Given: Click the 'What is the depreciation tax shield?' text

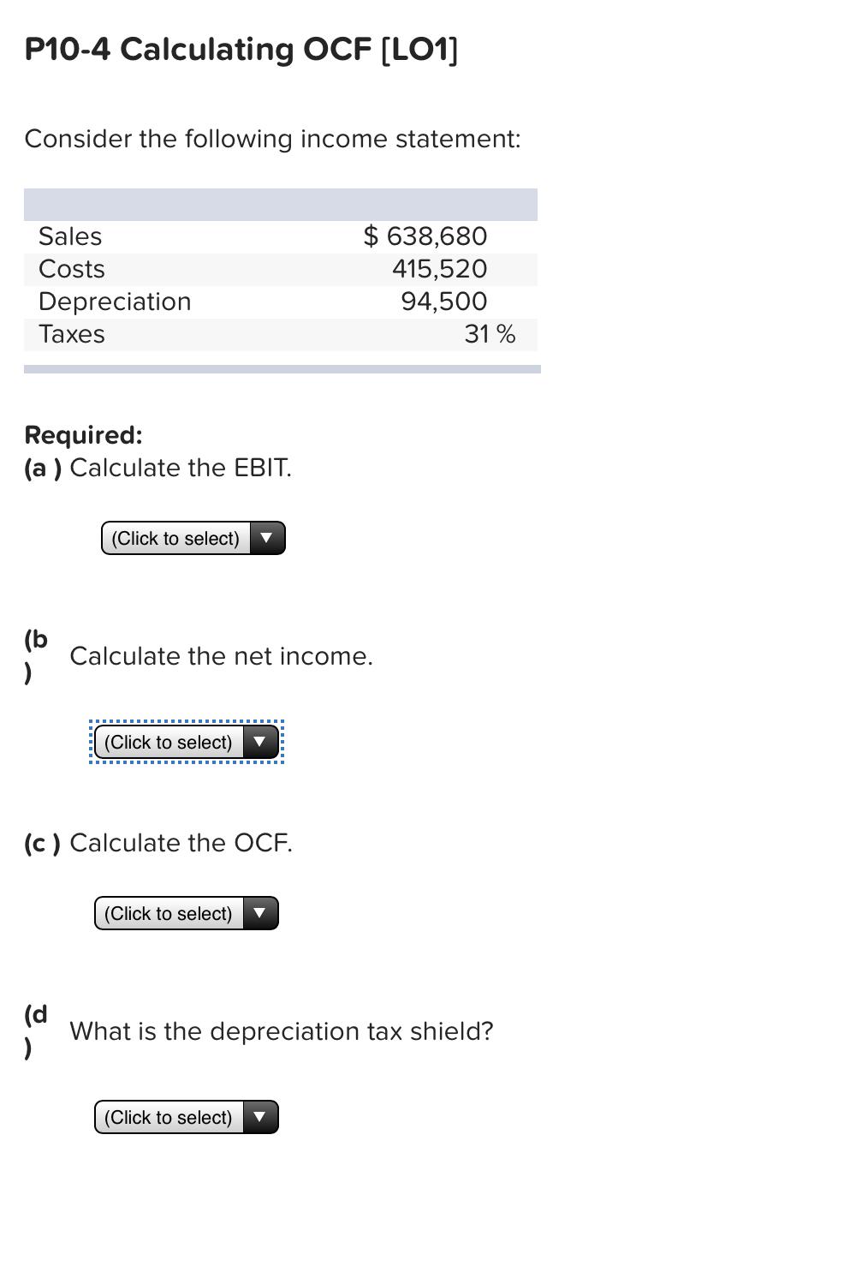Looking at the screenshot, I should click(x=282, y=1031).
